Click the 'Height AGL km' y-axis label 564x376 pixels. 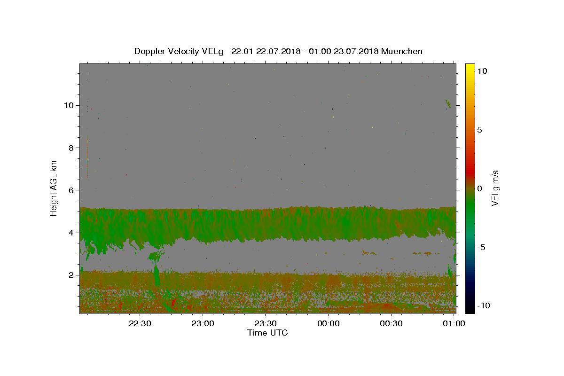[54, 188]
